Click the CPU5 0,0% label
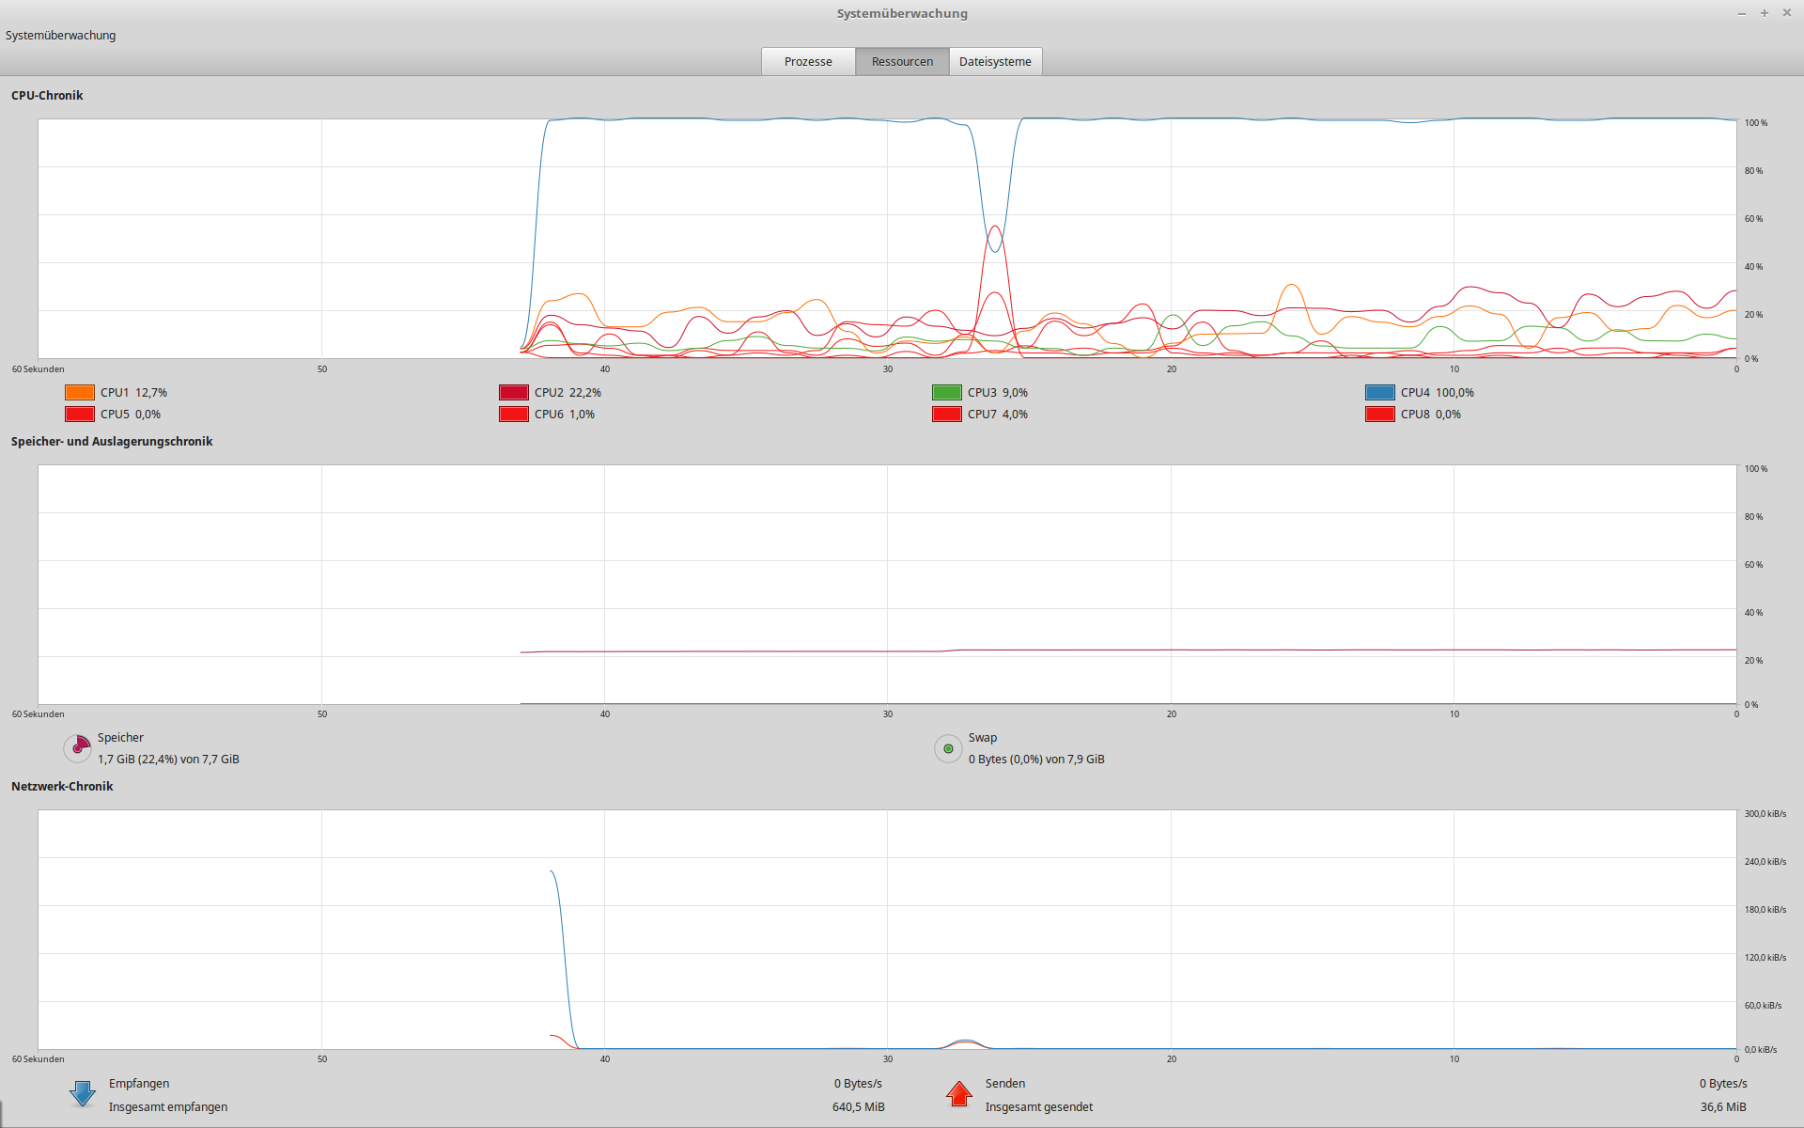 [131, 415]
